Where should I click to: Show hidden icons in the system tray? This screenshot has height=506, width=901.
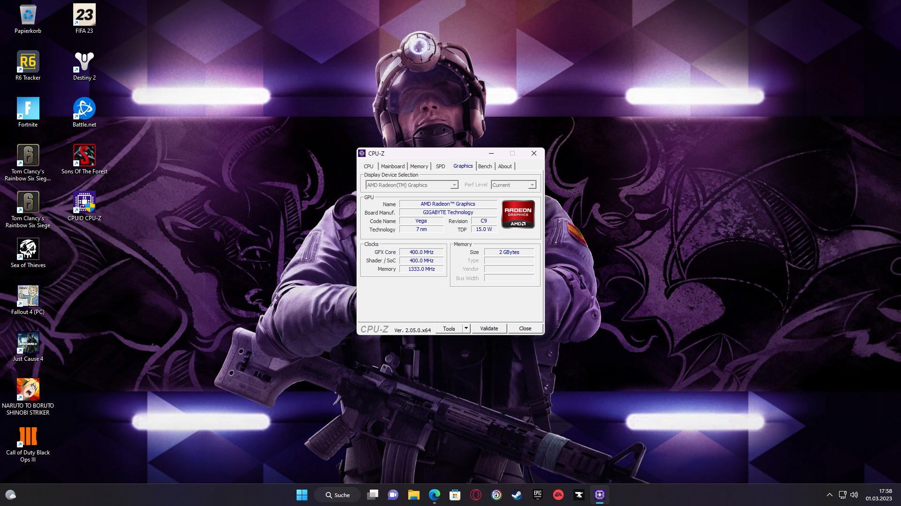coord(829,495)
